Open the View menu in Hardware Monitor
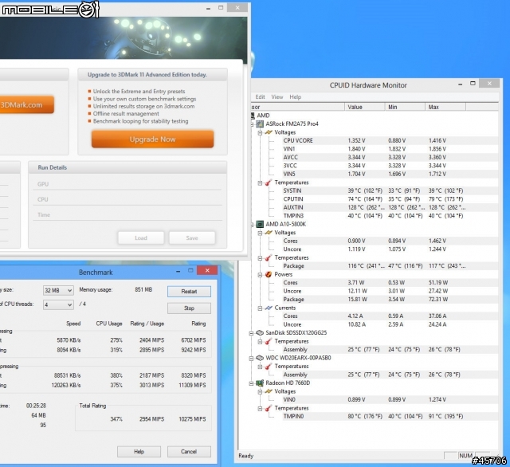The height and width of the screenshot is (467, 510). (x=277, y=97)
